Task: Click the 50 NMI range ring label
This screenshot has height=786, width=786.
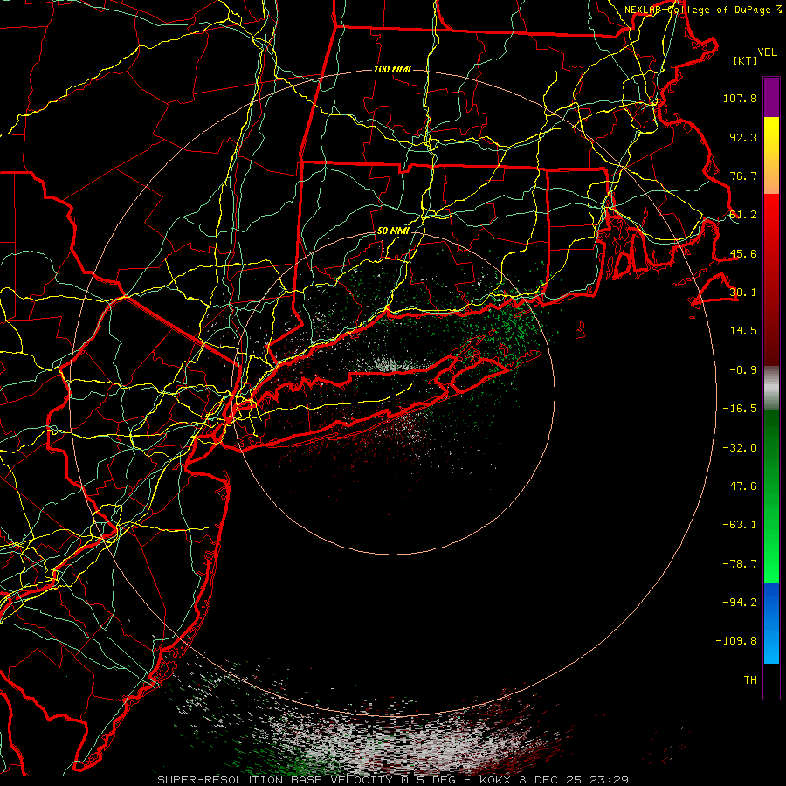Action: click(x=393, y=231)
